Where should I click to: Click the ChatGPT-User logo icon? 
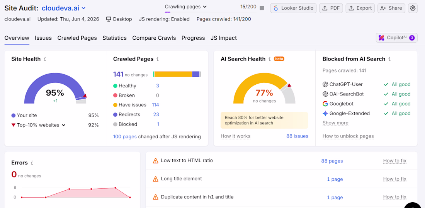point(325,84)
